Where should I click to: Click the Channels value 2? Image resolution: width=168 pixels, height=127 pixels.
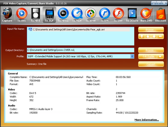pyautogui.click(x=117, y=109)
